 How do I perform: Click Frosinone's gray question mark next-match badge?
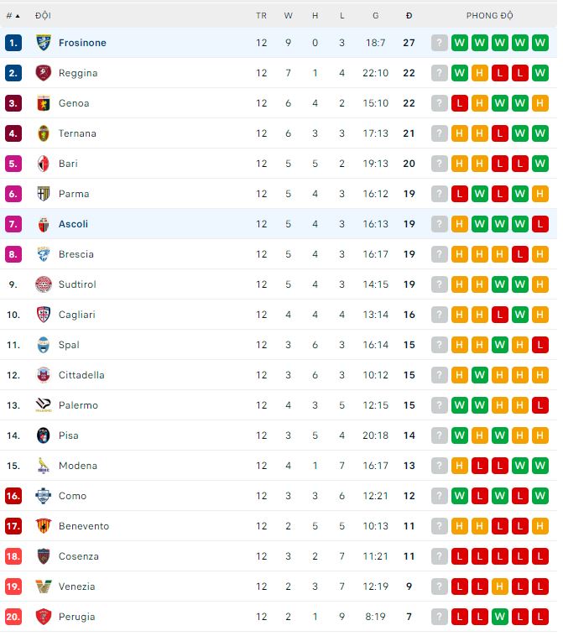point(440,43)
